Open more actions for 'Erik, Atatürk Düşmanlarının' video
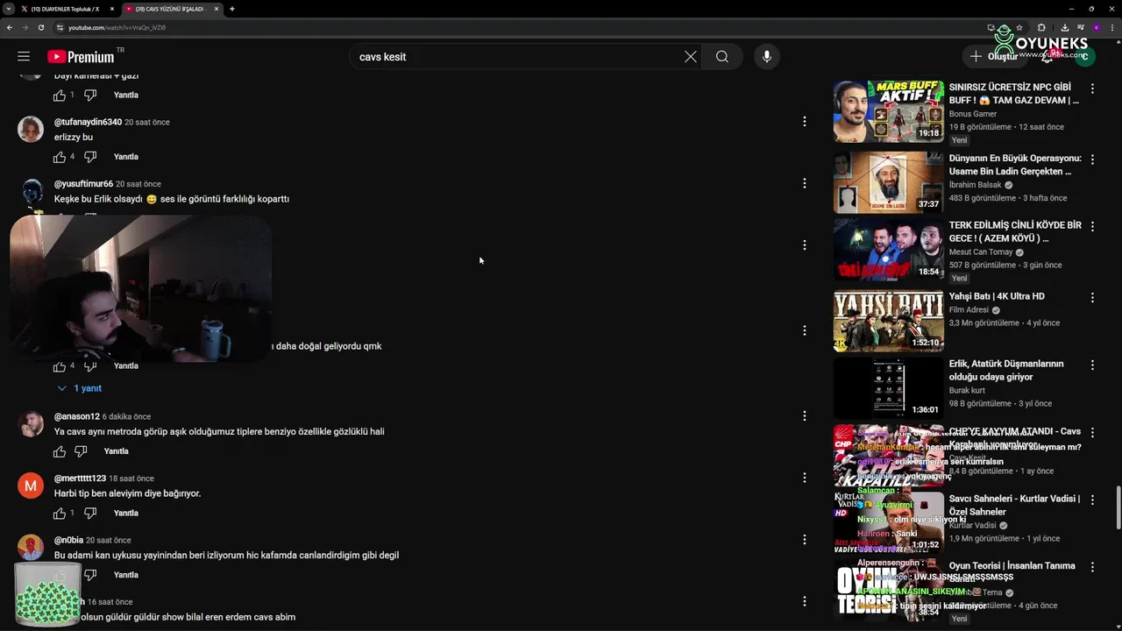 pyautogui.click(x=1092, y=365)
